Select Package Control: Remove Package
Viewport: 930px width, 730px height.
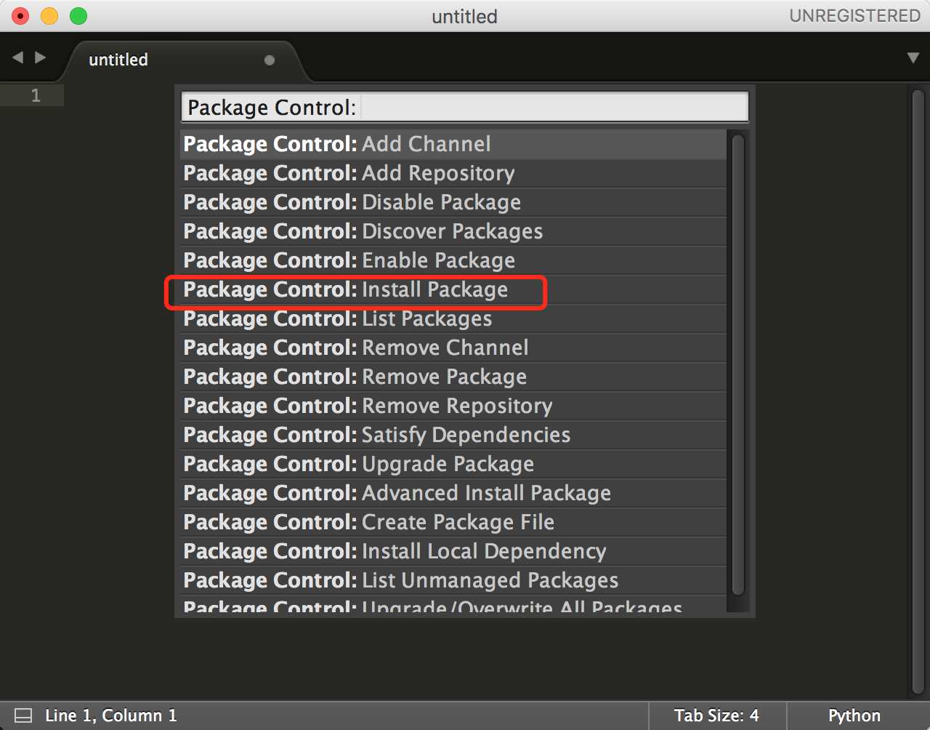(x=453, y=377)
